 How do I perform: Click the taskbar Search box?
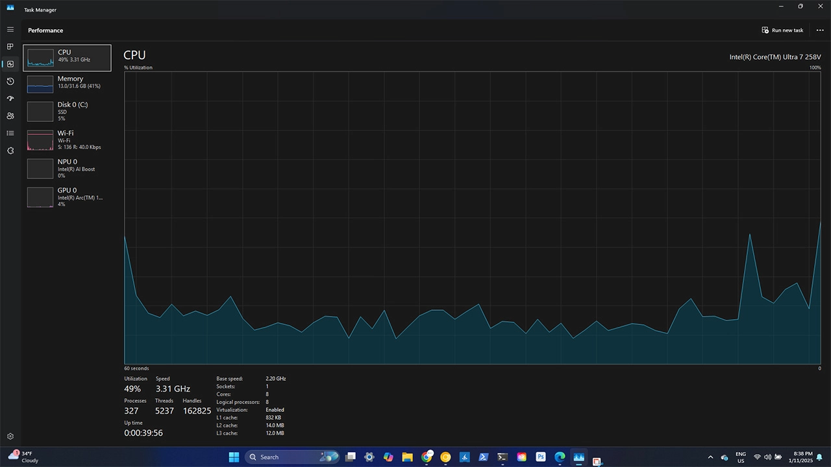(x=292, y=457)
